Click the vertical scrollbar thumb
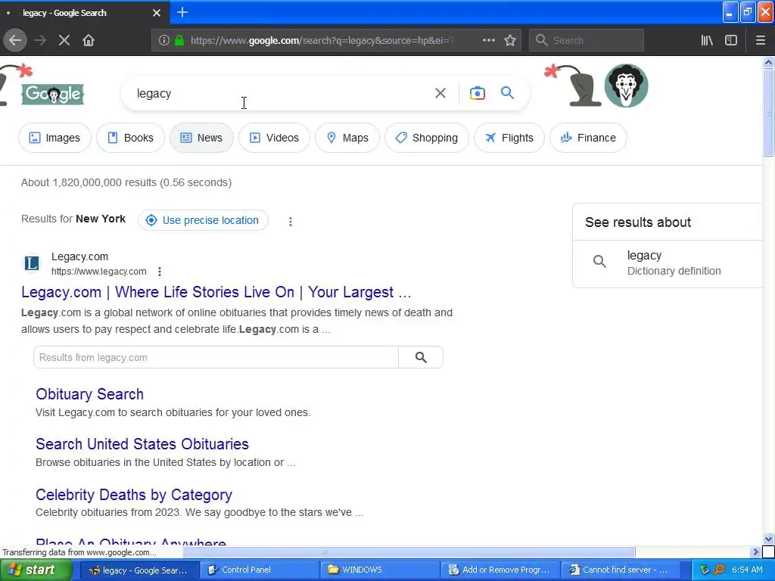This screenshot has width=775, height=581. click(x=768, y=113)
